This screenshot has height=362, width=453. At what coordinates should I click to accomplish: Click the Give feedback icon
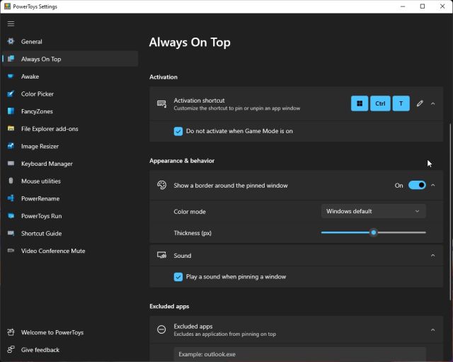pos(11,349)
